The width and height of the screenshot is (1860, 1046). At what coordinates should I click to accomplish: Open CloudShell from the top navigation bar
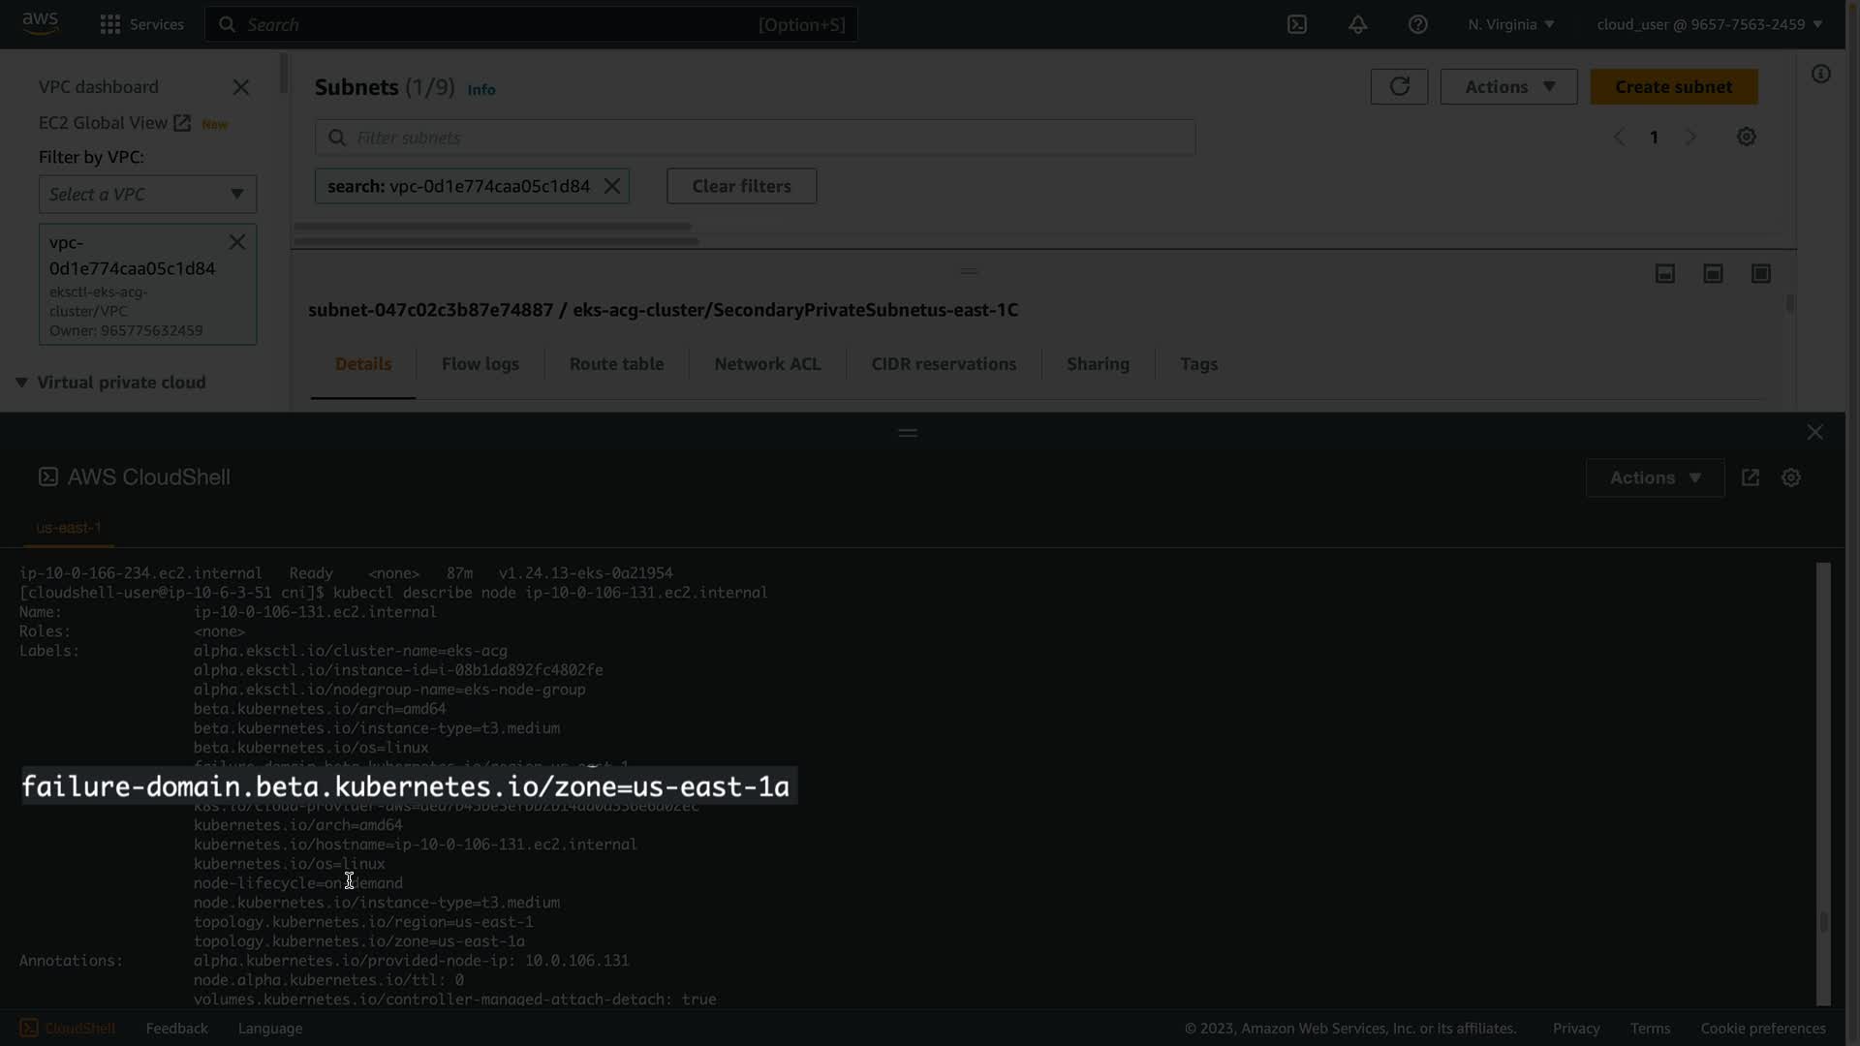tap(1297, 24)
